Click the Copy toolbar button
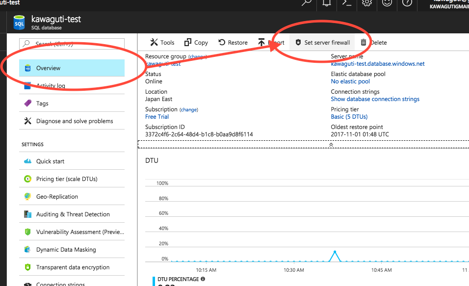This screenshot has height=286, width=469. (196, 43)
